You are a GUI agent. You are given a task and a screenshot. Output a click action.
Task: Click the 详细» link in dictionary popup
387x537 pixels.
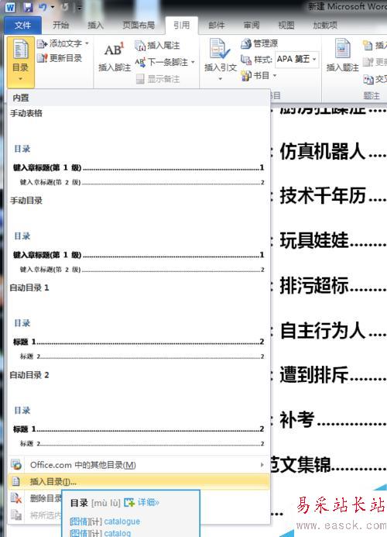click(148, 502)
